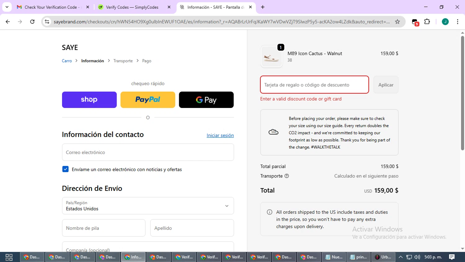Open prin... Notepad taskbar item
This screenshot has height=262, width=465.
[359, 257]
